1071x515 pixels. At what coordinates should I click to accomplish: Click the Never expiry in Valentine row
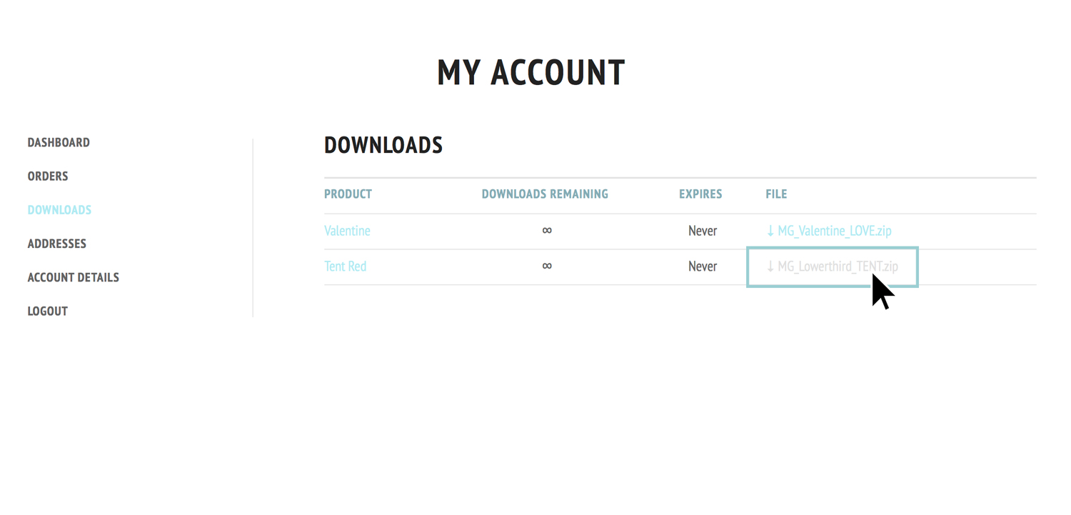tap(703, 231)
